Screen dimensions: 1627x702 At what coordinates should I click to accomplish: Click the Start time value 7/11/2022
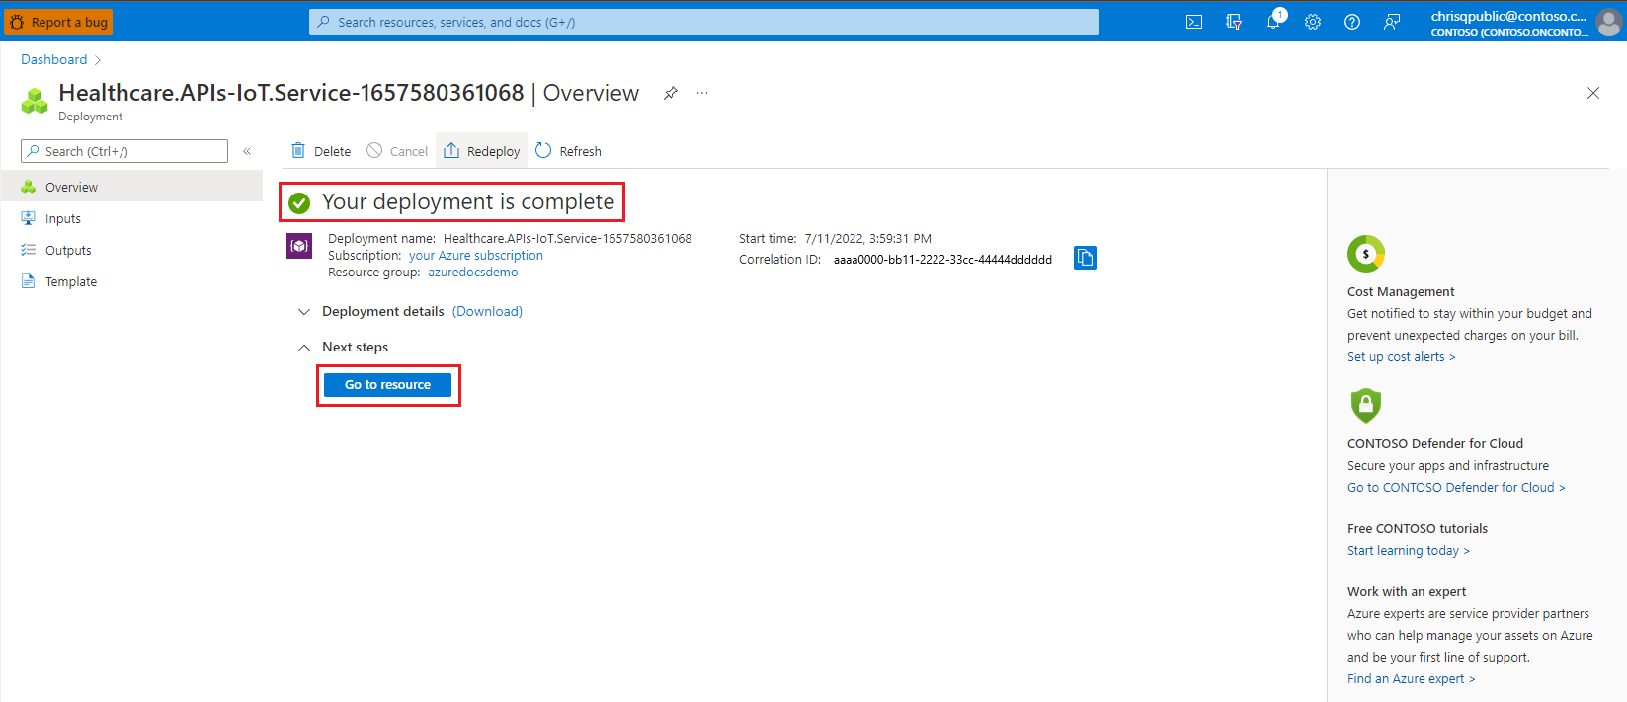point(867,238)
